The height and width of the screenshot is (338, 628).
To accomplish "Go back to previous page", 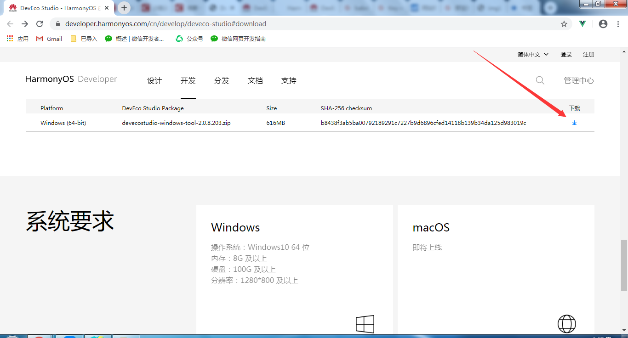I will click(x=10, y=24).
